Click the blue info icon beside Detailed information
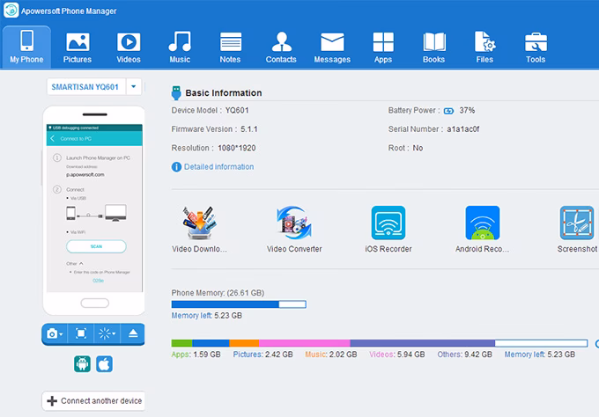This screenshot has width=599, height=417. click(x=176, y=167)
